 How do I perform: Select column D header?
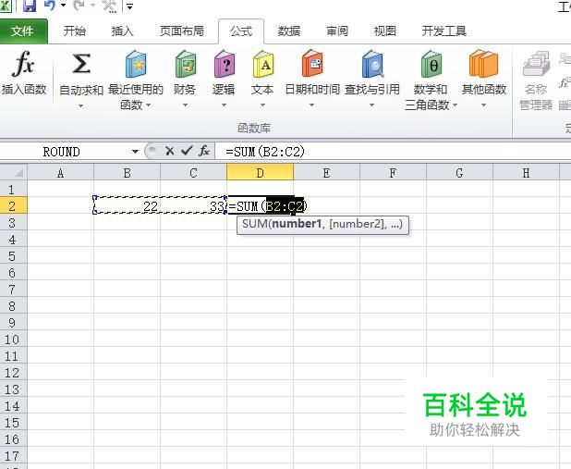point(260,172)
